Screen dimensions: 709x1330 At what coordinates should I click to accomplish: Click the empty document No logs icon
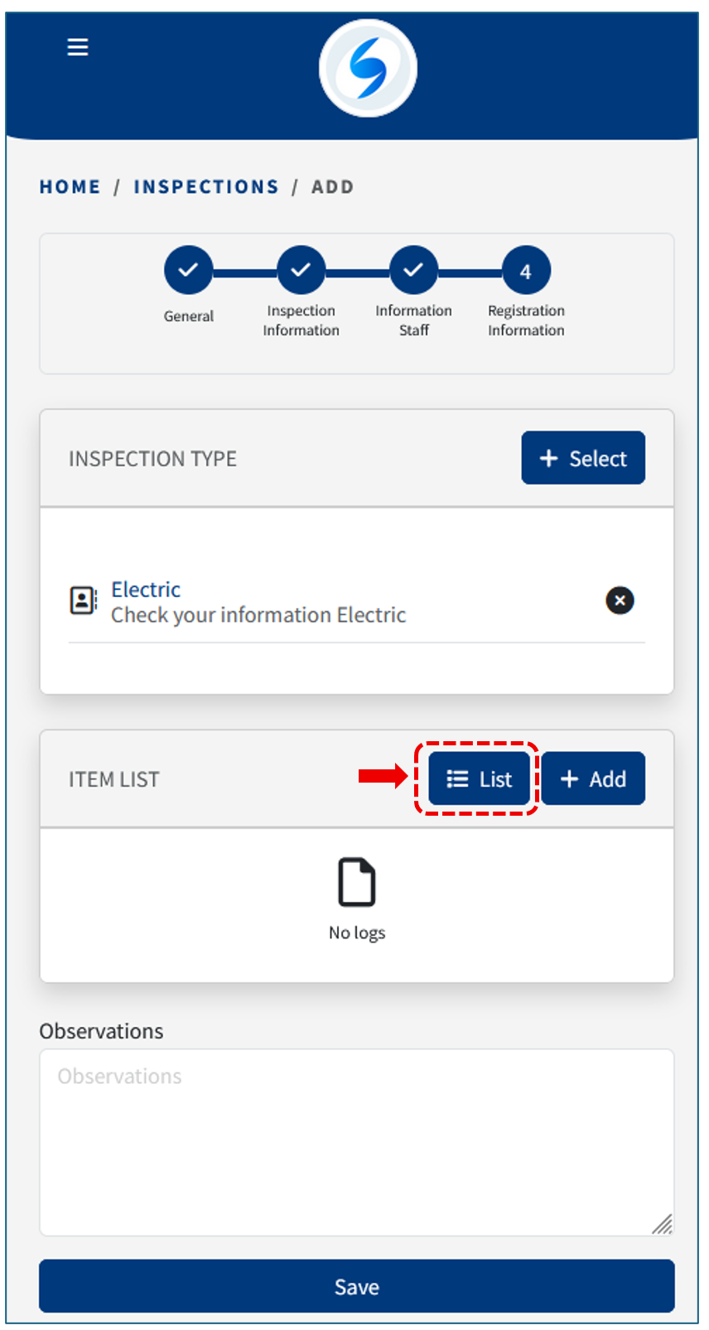pos(357,883)
